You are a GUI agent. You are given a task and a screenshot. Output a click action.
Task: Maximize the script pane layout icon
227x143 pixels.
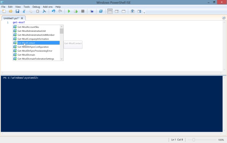coord(124,11)
